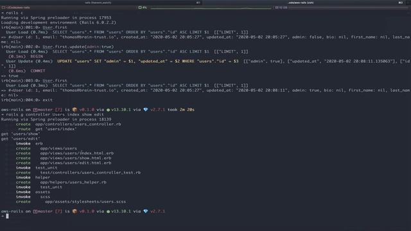Screen dimensions: 411x231
Task: Click the package emoji in the 'took 2m 20s' prompt
Action: tap(74, 110)
